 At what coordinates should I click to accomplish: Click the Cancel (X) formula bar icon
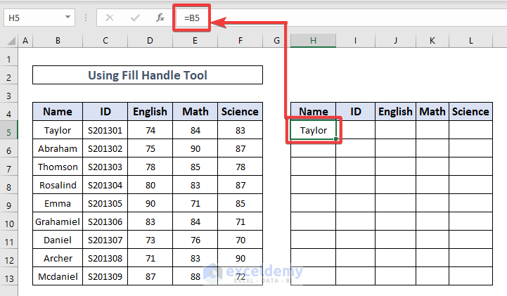pyautogui.click(x=110, y=18)
